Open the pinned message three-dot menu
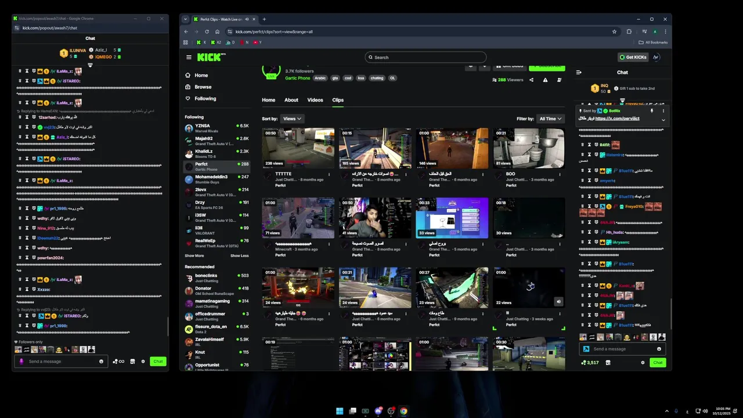 [x=663, y=111]
